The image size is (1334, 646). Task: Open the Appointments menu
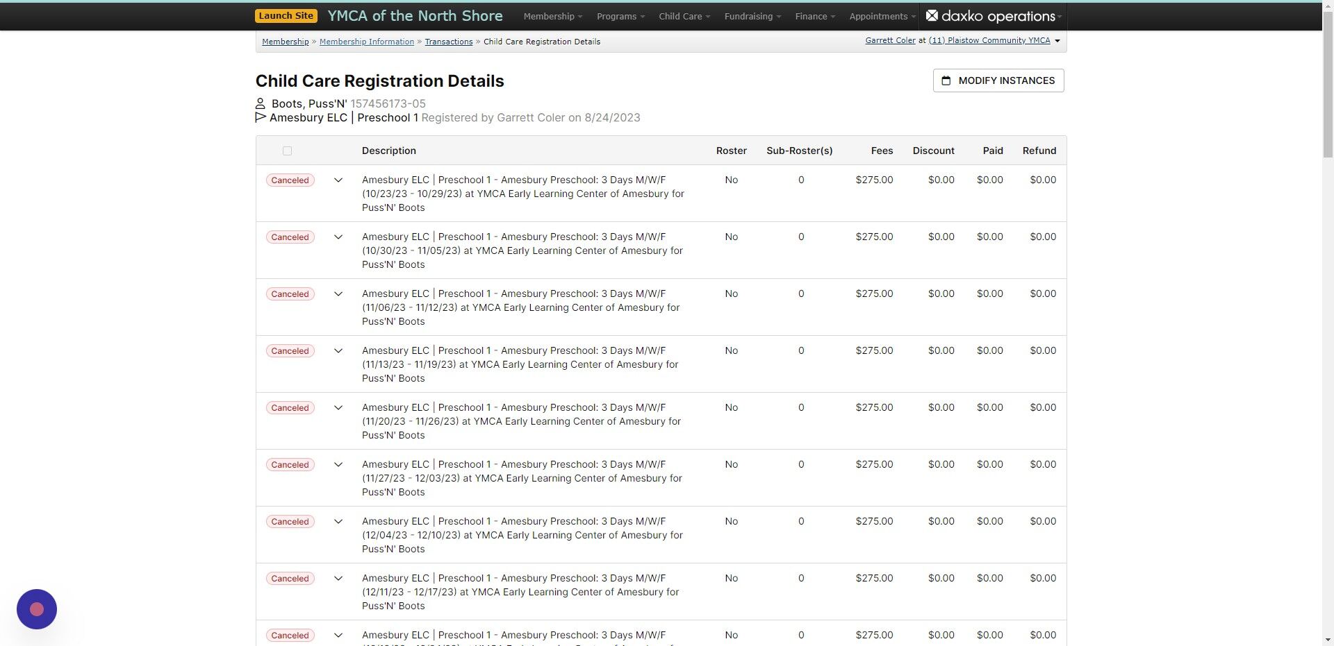[882, 16]
